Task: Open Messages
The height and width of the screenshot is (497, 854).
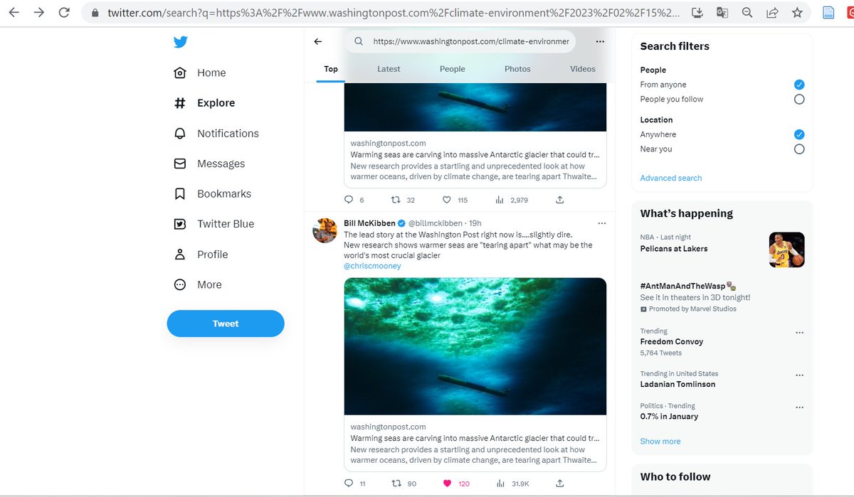Action: coord(221,163)
